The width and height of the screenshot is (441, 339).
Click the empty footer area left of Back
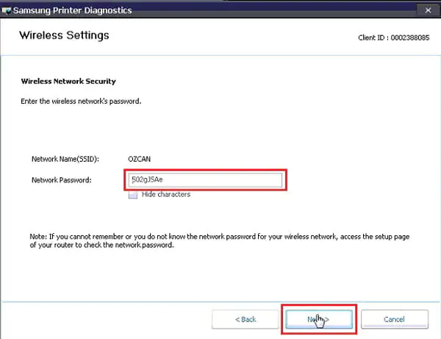click(103, 319)
